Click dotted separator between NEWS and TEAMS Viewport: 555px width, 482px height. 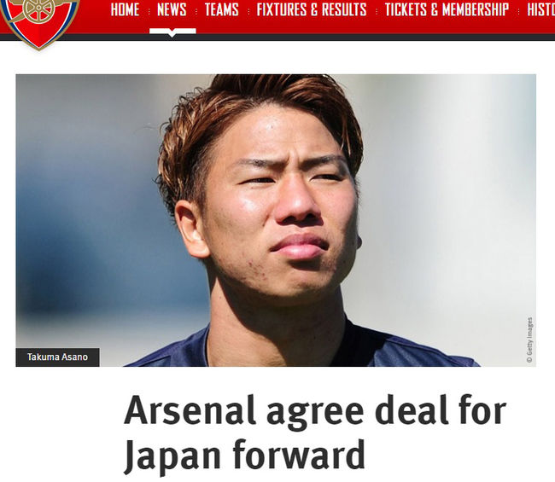(196, 12)
